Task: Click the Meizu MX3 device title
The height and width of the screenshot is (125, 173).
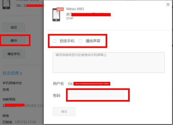Action: [75, 9]
